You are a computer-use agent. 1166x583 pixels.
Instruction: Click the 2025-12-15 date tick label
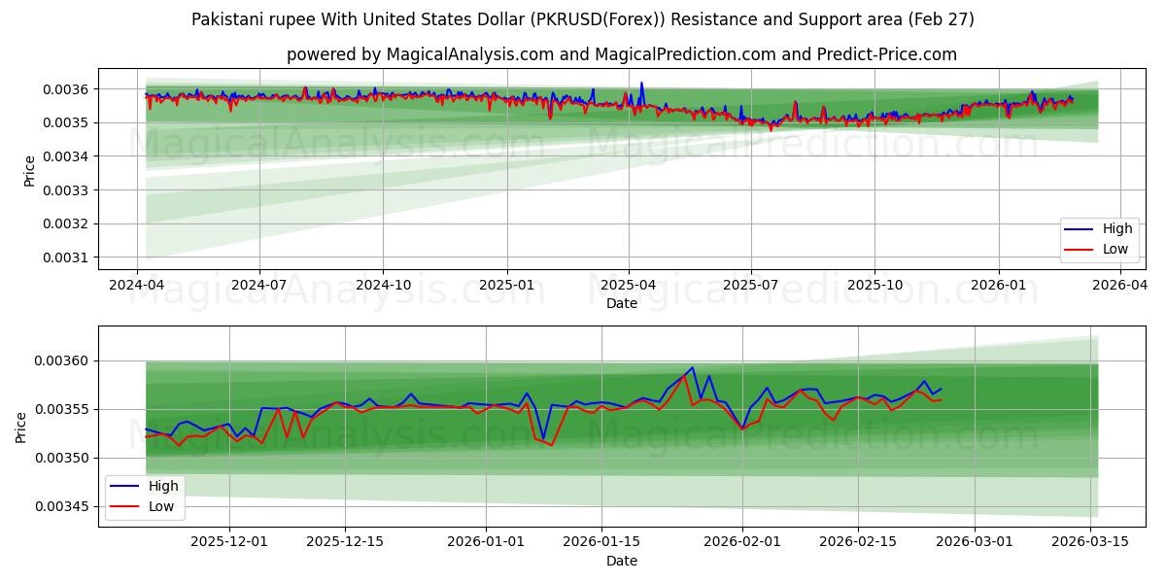click(344, 541)
